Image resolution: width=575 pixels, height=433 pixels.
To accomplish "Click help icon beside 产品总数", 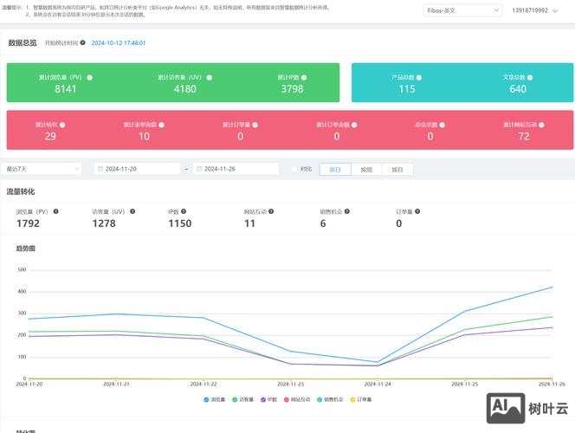I will pyautogui.click(x=421, y=77).
